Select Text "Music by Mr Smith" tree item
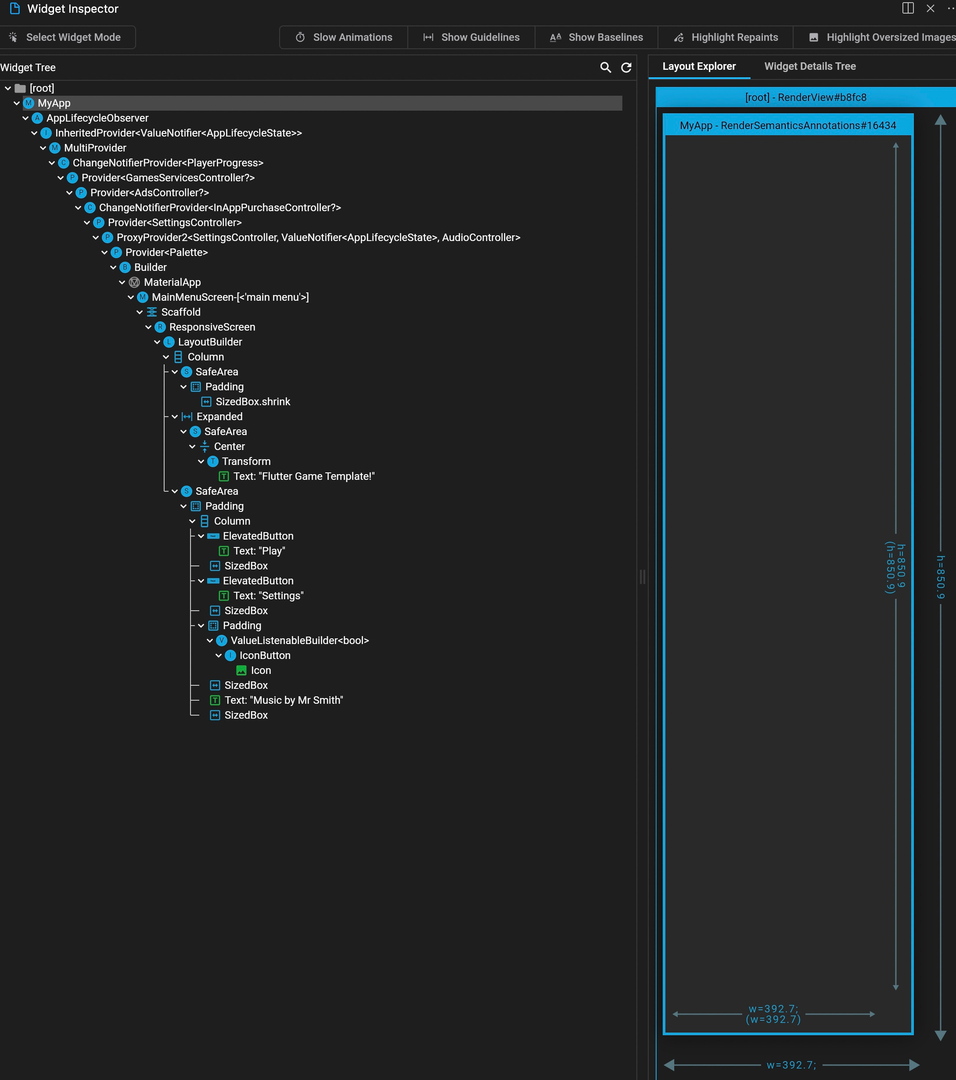Image resolution: width=956 pixels, height=1080 pixels. tap(283, 700)
